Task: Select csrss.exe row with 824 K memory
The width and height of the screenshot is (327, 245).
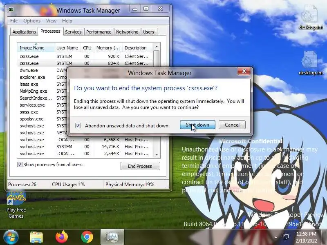Action: pyautogui.click(x=85, y=63)
